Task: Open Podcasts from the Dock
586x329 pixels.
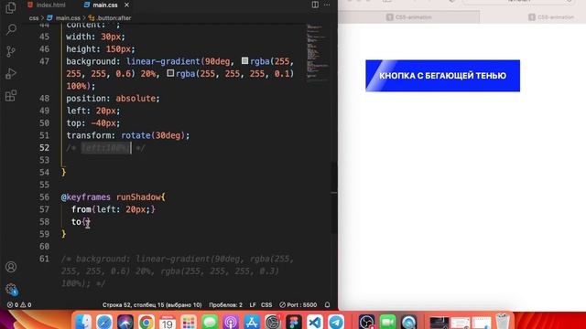Action: click(231, 322)
